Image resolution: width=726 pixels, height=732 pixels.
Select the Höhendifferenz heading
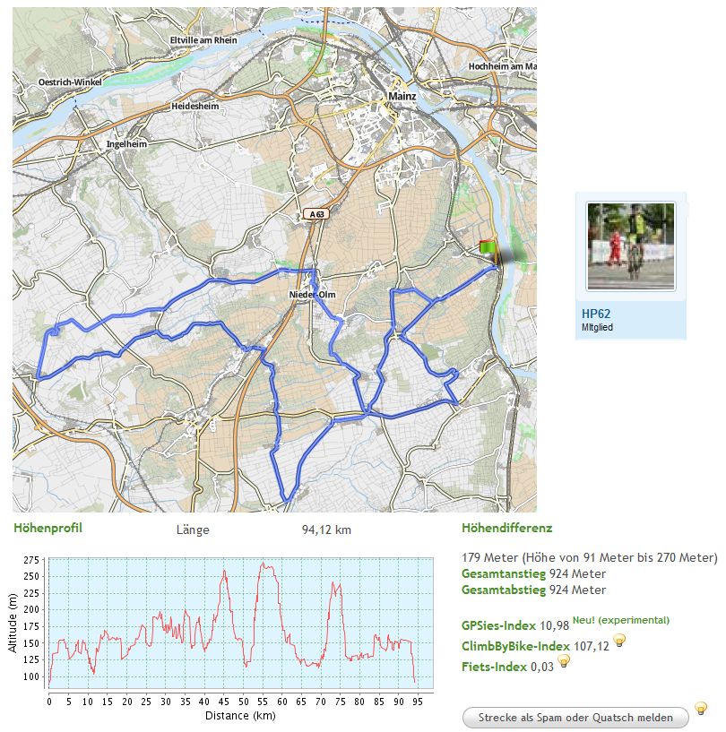(x=506, y=528)
